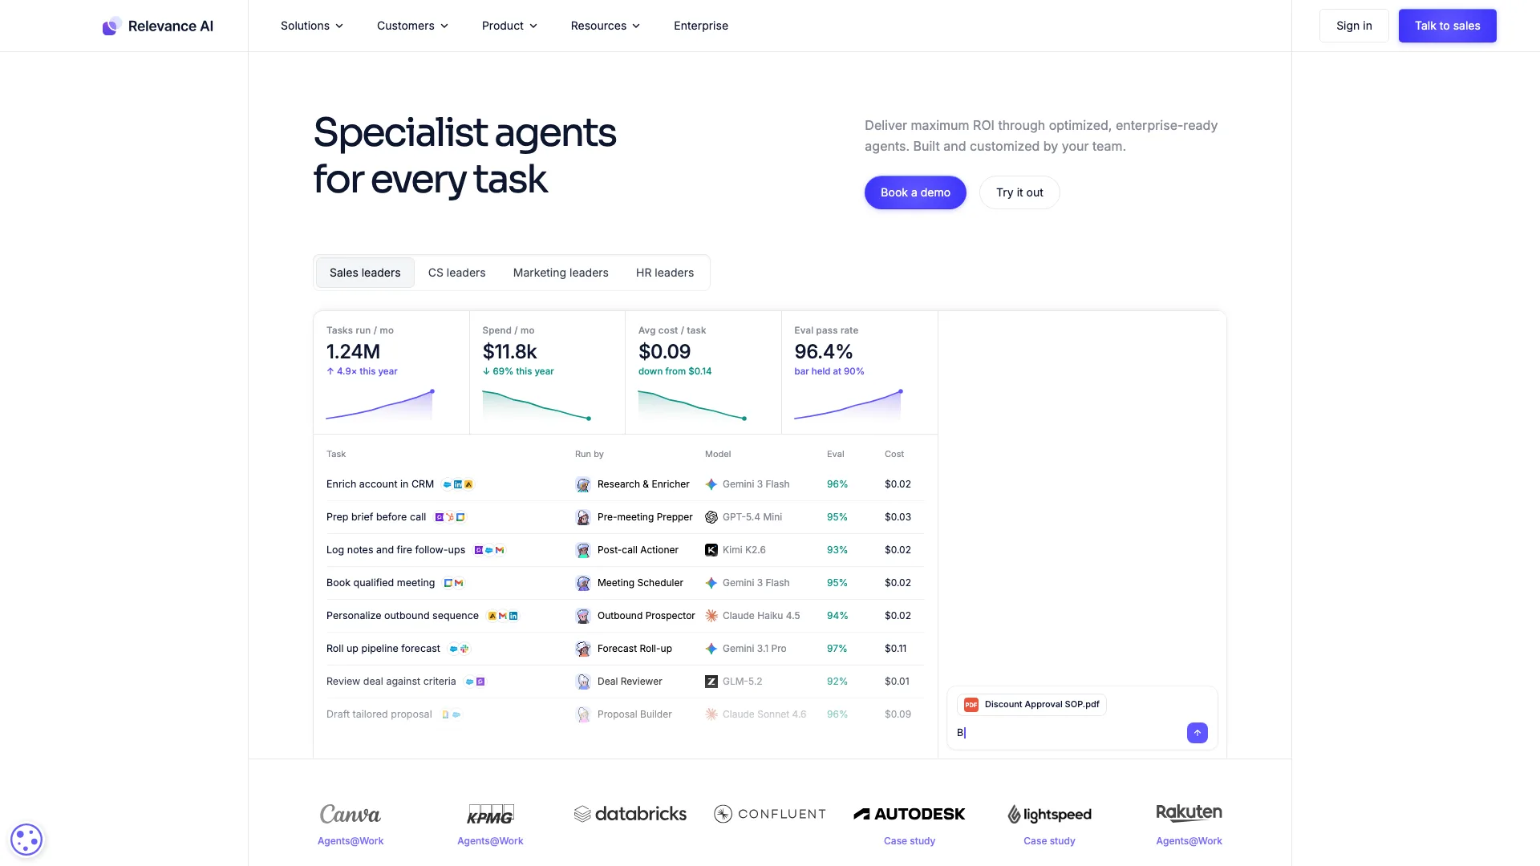Click the Try it out button
This screenshot has width=1540, height=866.
[x=1019, y=192]
